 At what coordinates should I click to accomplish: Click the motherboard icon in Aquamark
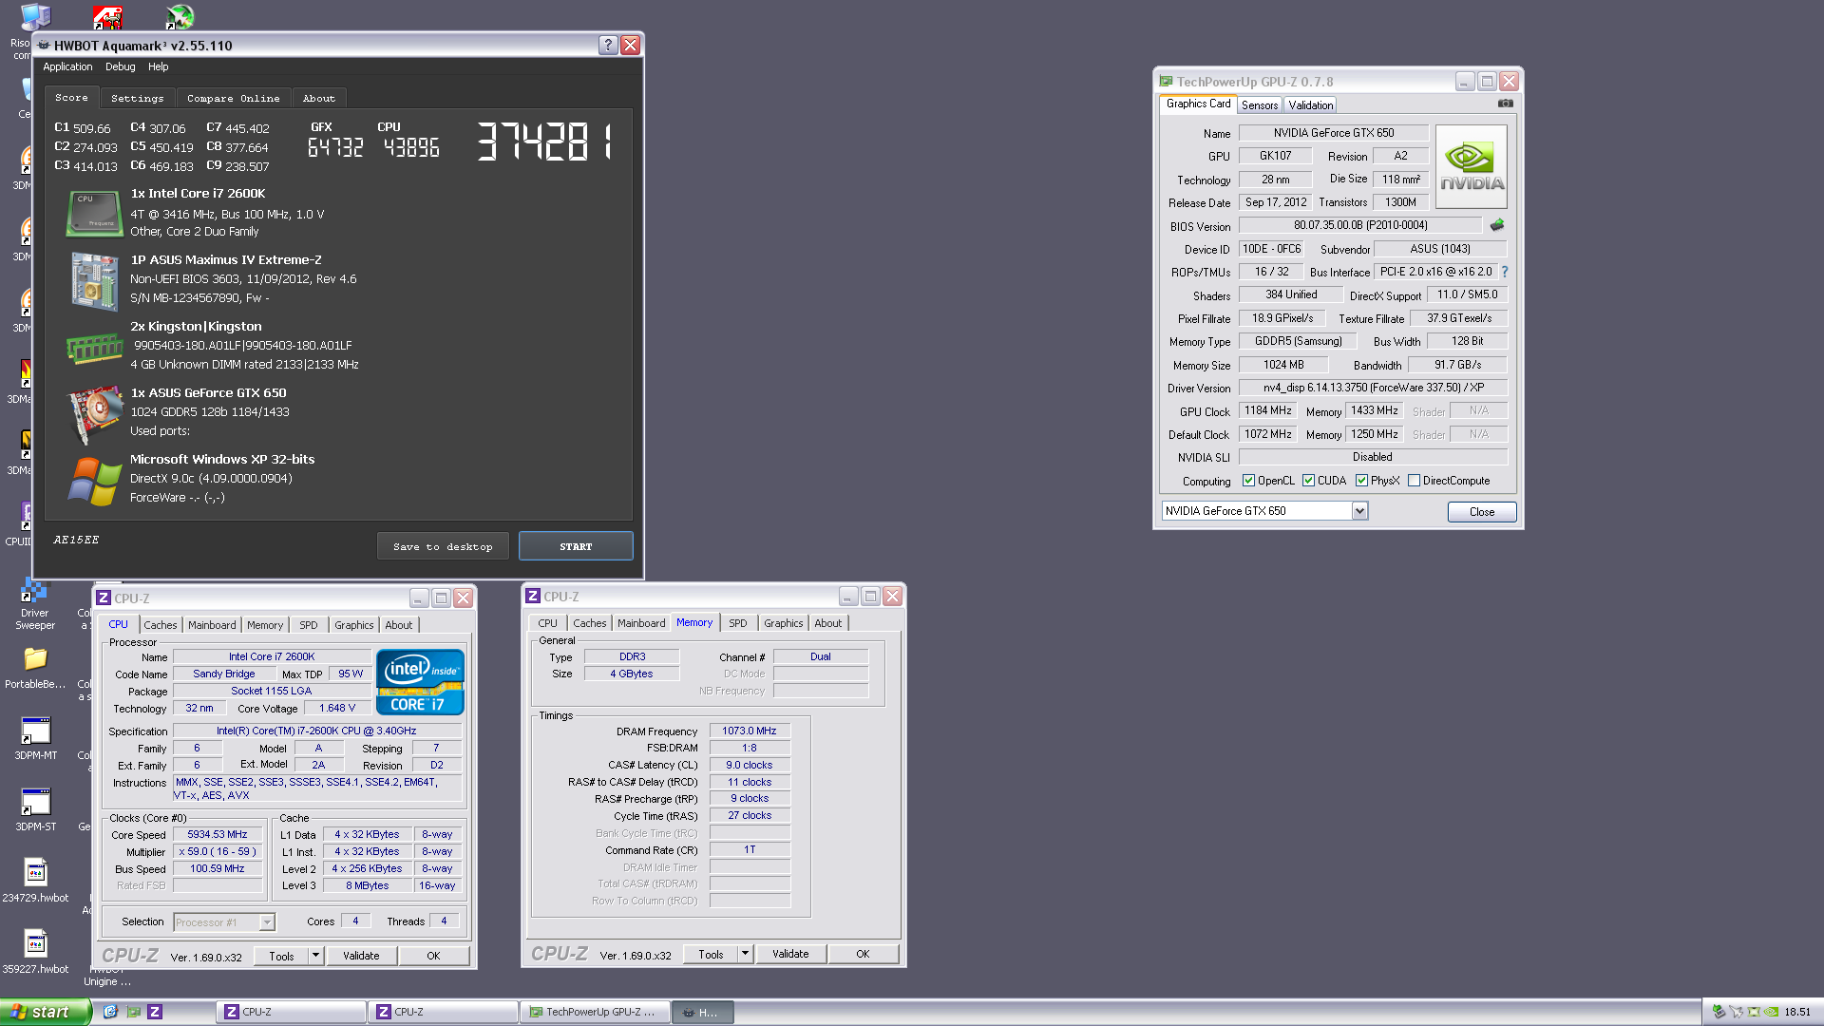click(94, 280)
